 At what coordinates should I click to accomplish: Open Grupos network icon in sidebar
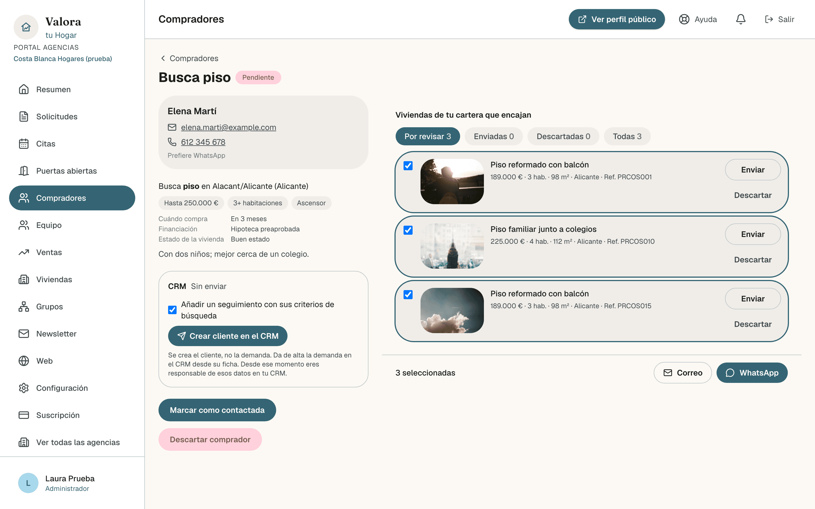tap(23, 307)
